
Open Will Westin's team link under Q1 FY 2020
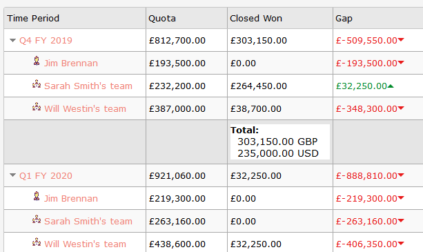click(x=86, y=244)
